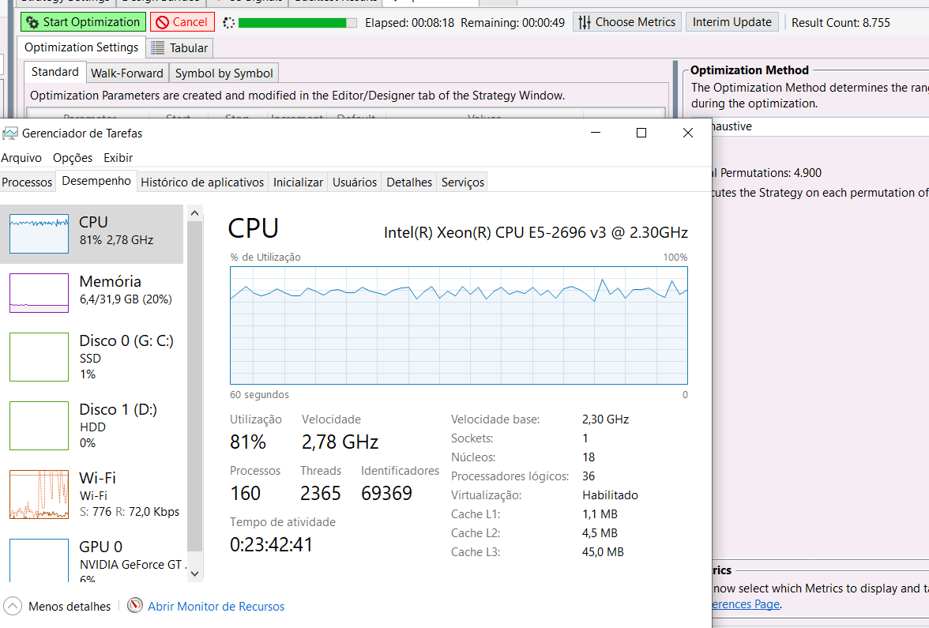Open the Abrir Monitor de Recursos link

(x=216, y=606)
